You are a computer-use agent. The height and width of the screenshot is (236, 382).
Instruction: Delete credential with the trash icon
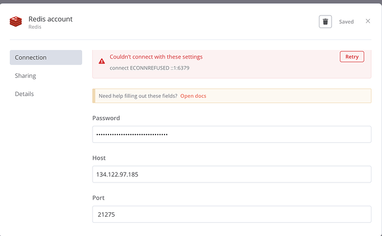(325, 22)
